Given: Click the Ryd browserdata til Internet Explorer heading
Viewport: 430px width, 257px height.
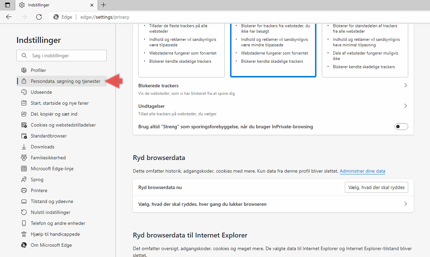Looking at the screenshot, I should click(x=190, y=235).
